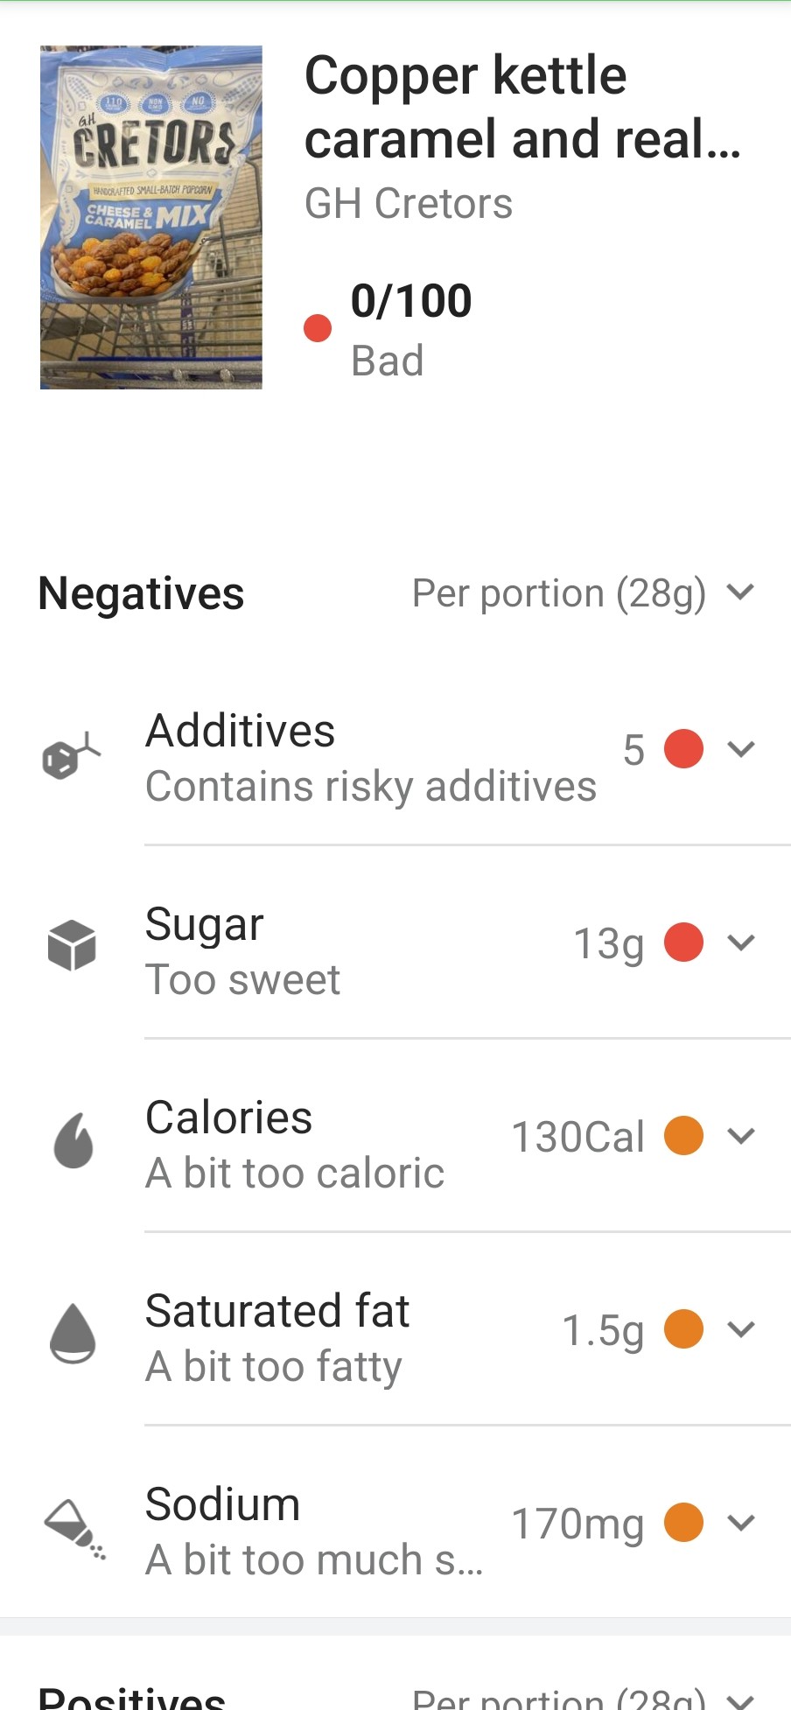Image resolution: width=791 pixels, height=1710 pixels.
Task: Tap the Saturated fat droplet icon
Action: 73,1333
